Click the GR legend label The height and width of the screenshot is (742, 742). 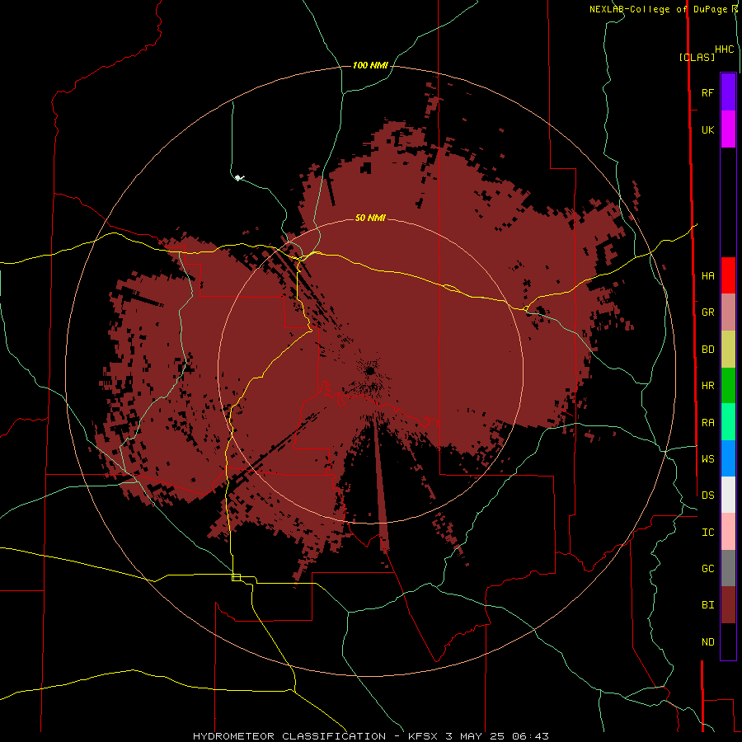click(707, 312)
